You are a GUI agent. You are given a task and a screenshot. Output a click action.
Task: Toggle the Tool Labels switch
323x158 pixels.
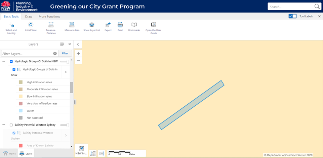point(292,16)
